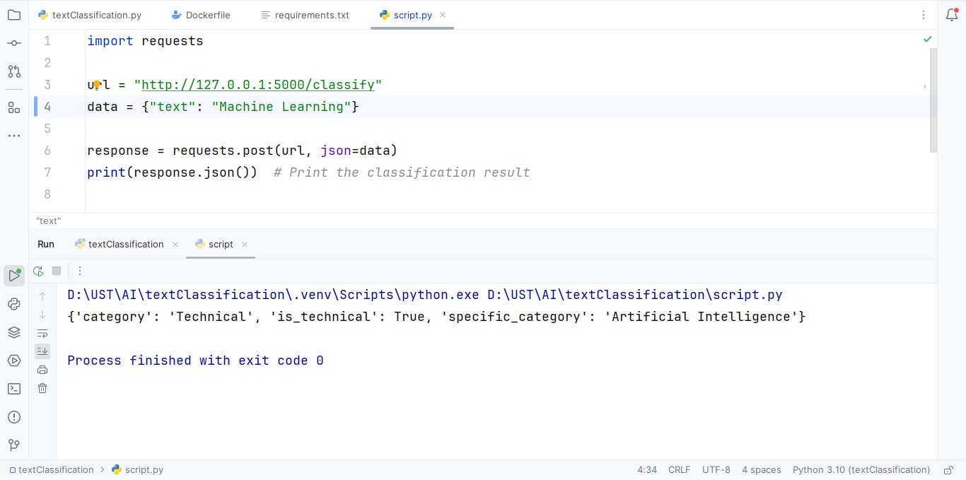Image resolution: width=966 pixels, height=480 pixels.
Task: Click the editor vertical scrollbar
Action: [933, 99]
